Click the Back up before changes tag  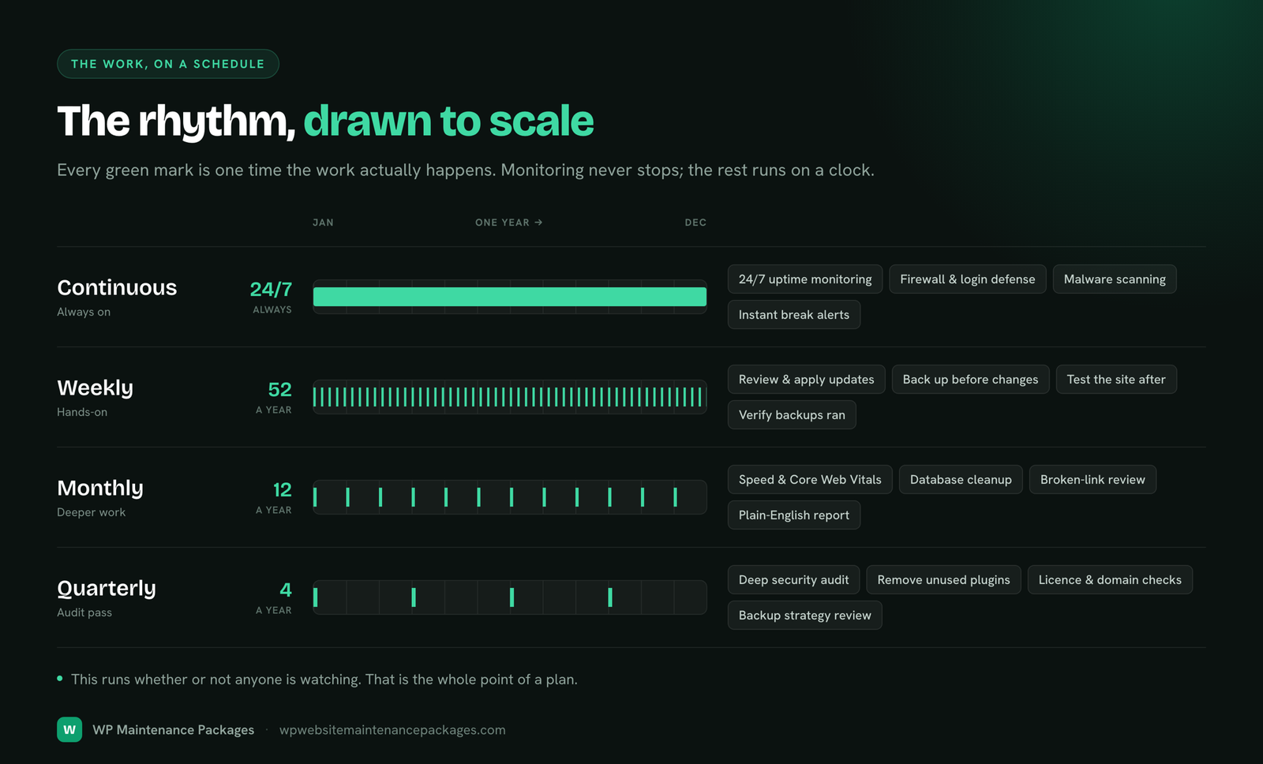(x=971, y=380)
